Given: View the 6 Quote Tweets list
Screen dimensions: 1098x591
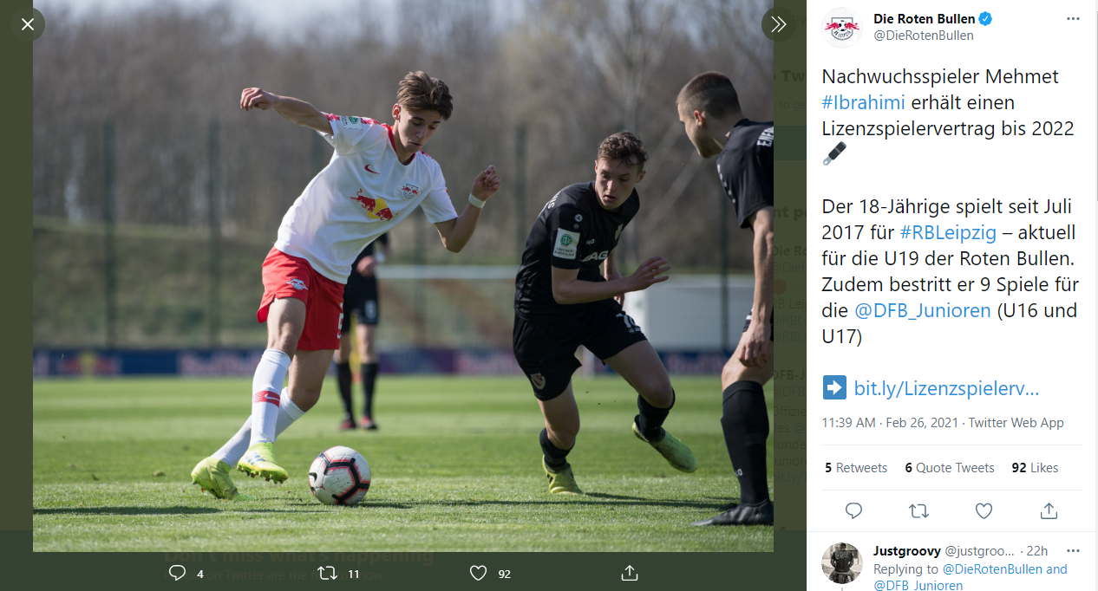Looking at the screenshot, I should [950, 468].
